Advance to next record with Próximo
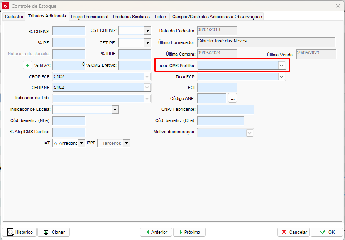 pyautogui.click(x=189, y=232)
